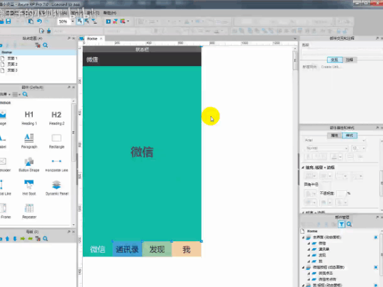383x287 pixels.
Task: Click the Masters panel move up arrow
Action: coord(8,238)
